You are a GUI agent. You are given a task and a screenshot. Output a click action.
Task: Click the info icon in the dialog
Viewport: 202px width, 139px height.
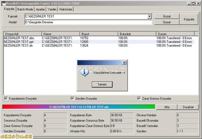[x=84, y=72]
